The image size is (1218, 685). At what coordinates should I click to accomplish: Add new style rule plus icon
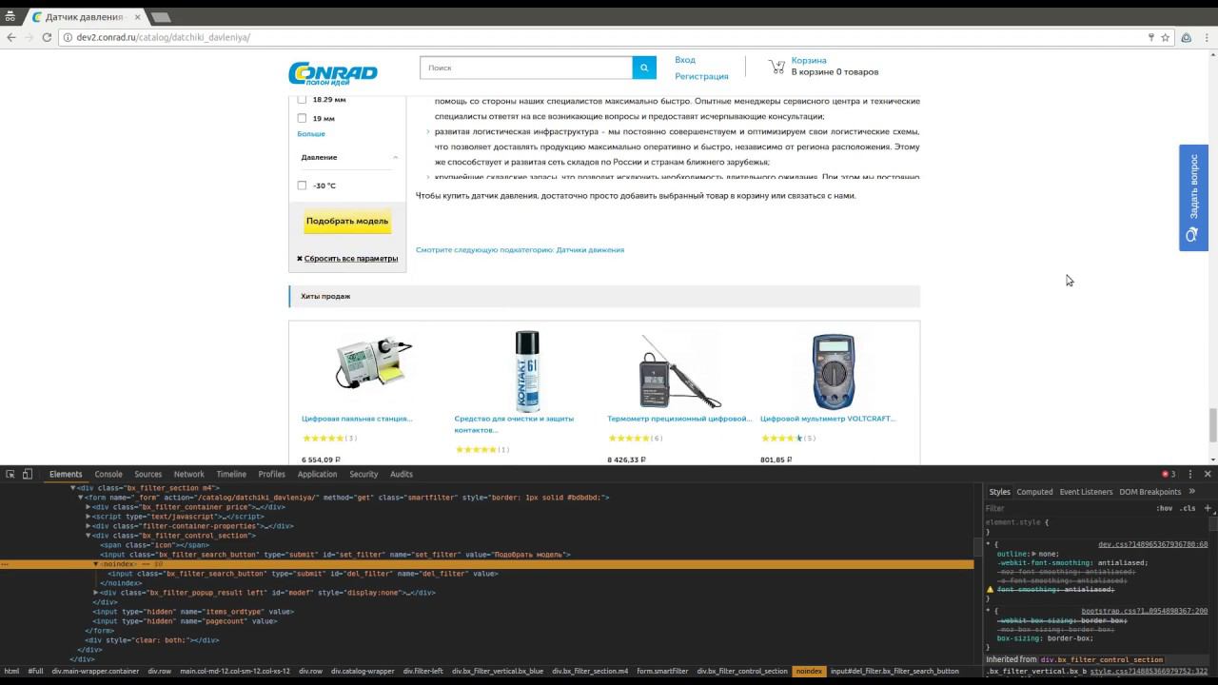1208,508
